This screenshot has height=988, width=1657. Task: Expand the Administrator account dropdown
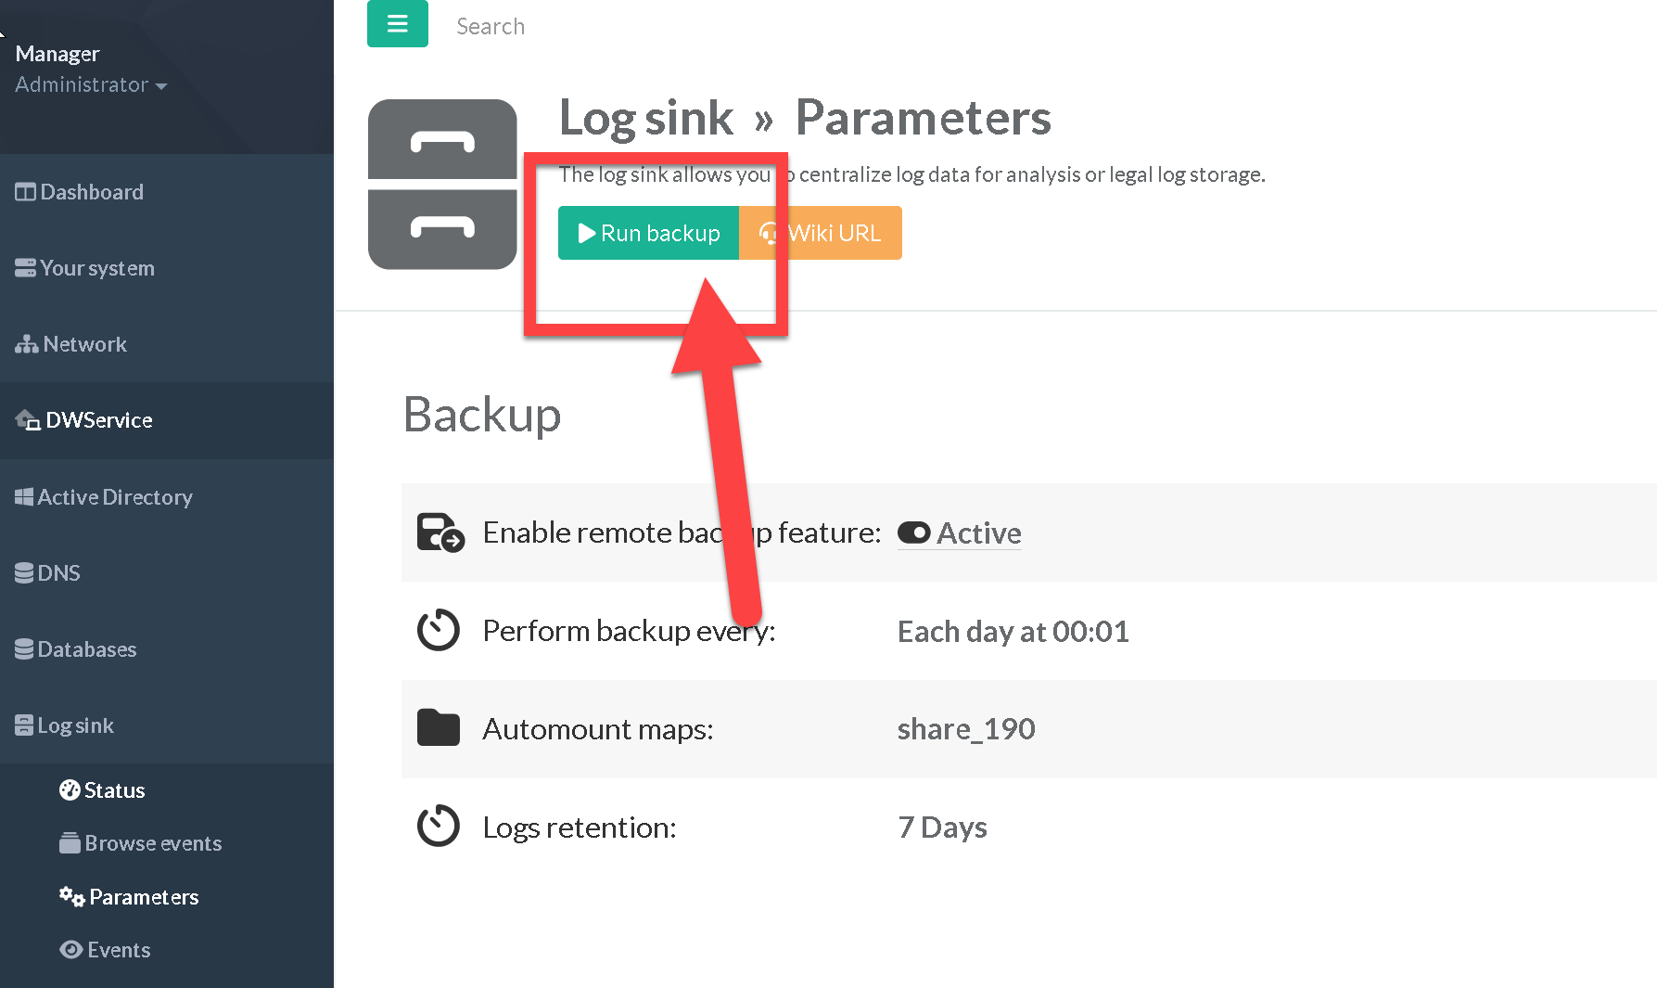tap(91, 84)
